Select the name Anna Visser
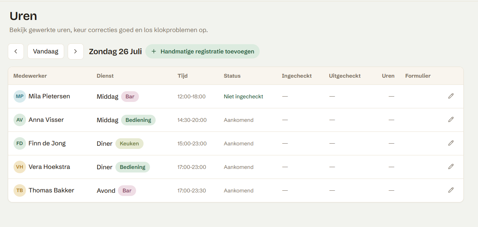 click(46, 120)
